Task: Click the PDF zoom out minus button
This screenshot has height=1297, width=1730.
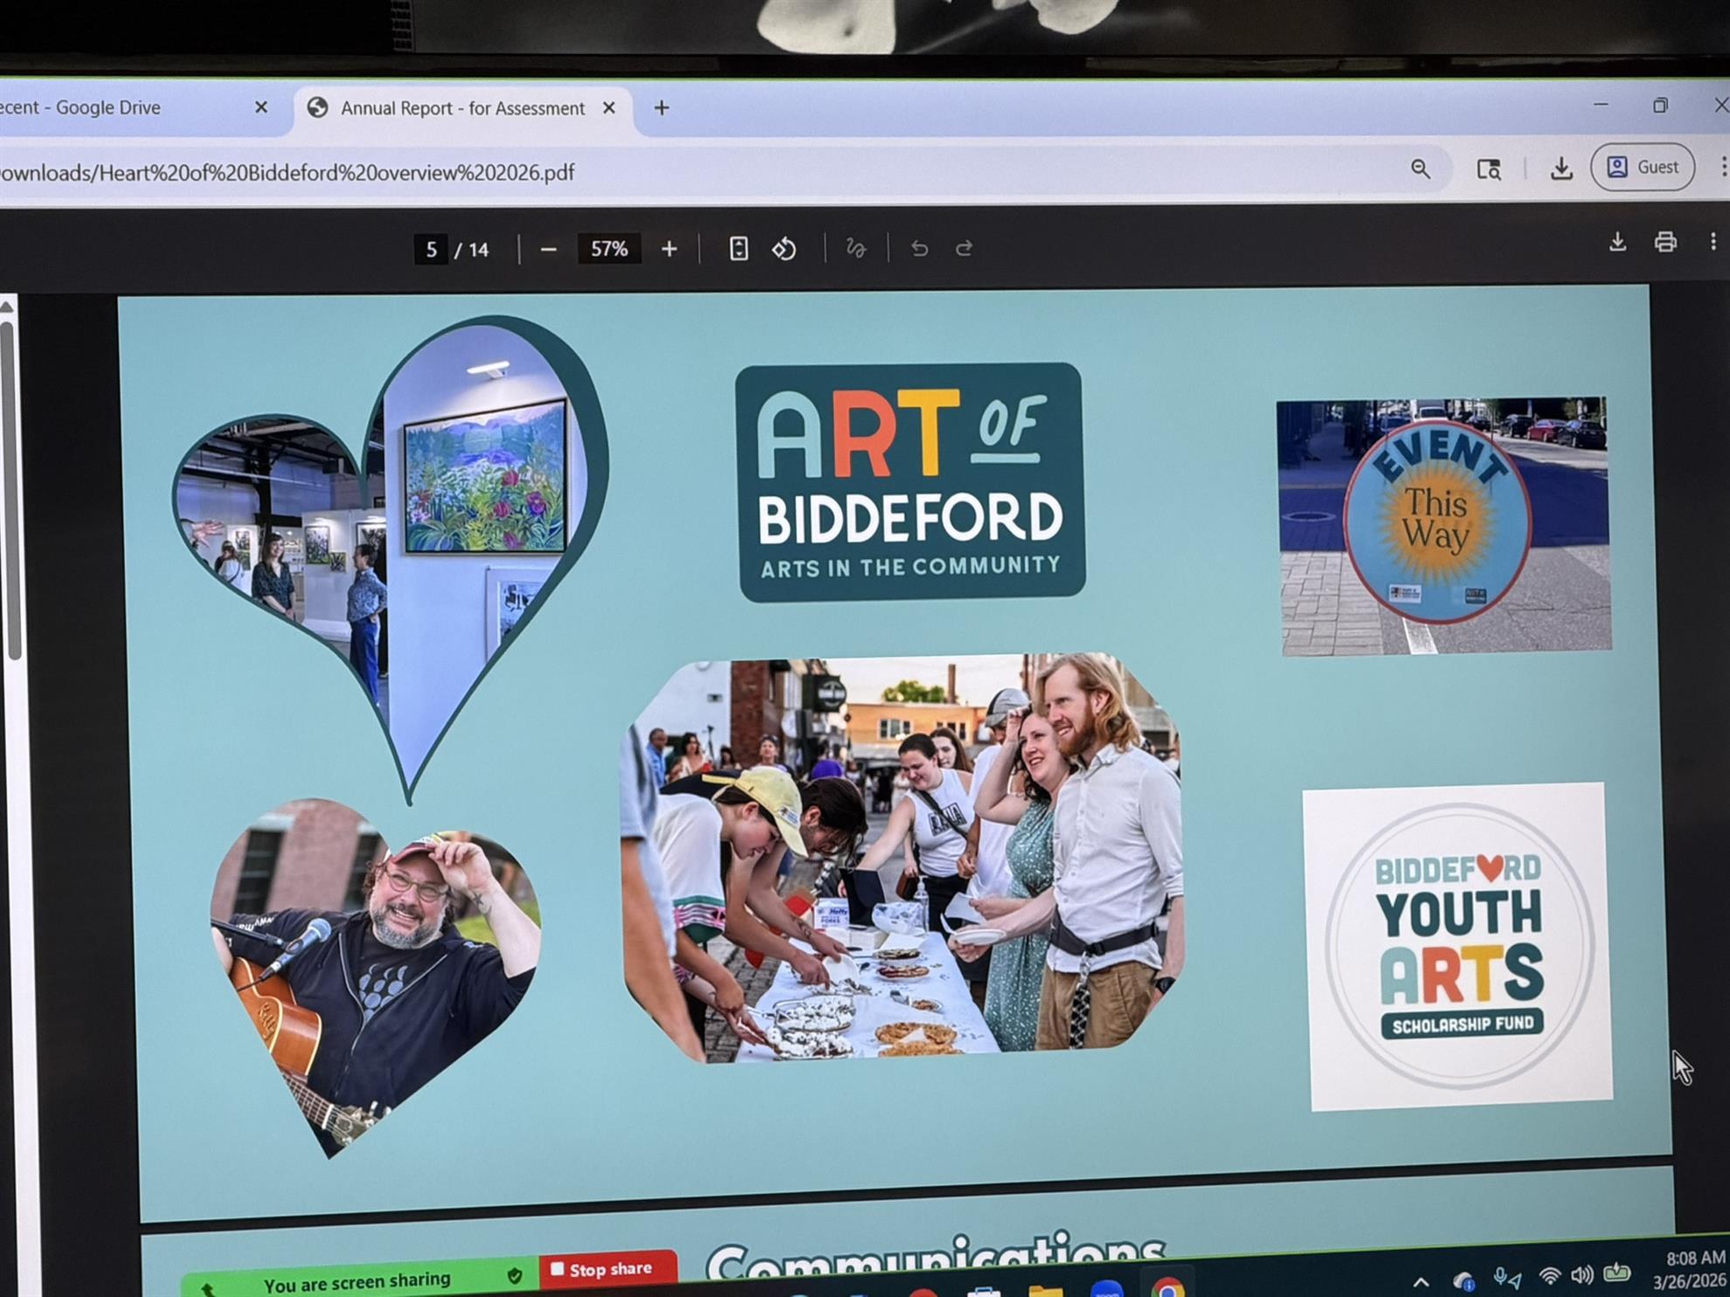Action: click(x=548, y=250)
